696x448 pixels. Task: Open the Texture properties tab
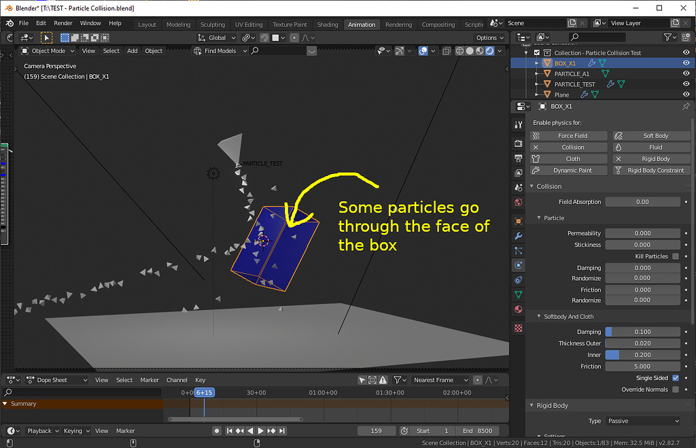click(518, 328)
